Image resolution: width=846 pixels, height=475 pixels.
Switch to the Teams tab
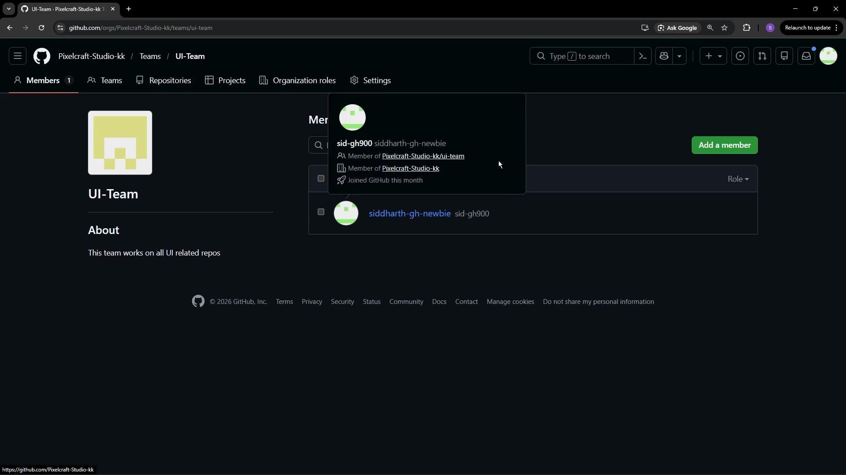[105, 80]
